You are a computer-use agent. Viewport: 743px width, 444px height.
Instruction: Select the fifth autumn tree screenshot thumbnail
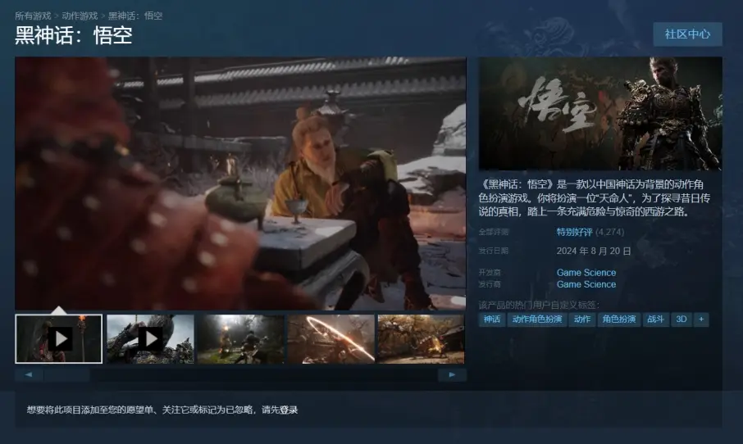(422, 339)
